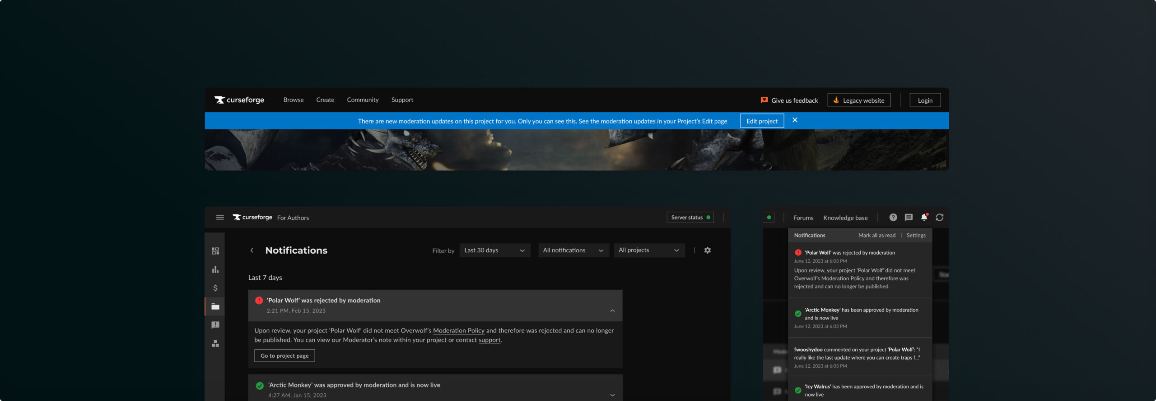
Task: Click the Last 7 days section label
Action: point(265,278)
